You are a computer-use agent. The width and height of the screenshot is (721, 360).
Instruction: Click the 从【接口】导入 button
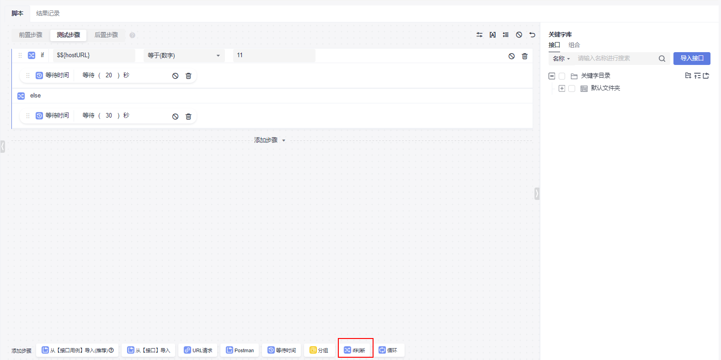pos(148,350)
